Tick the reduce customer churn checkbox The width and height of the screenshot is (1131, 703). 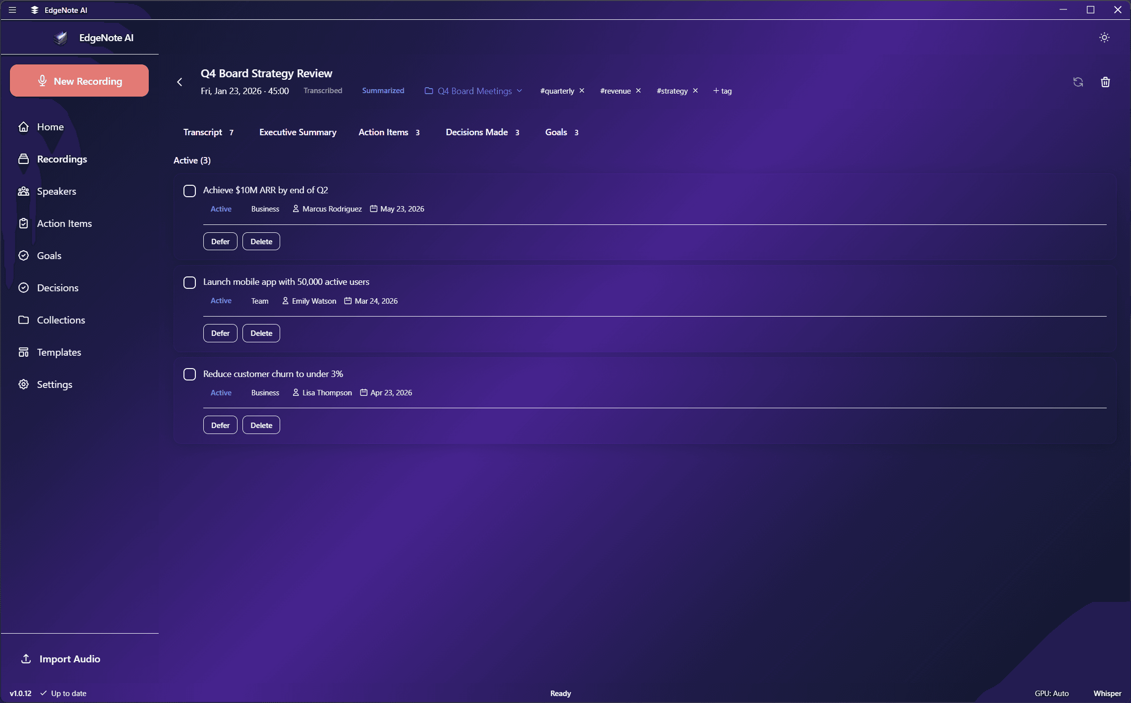[x=189, y=375]
